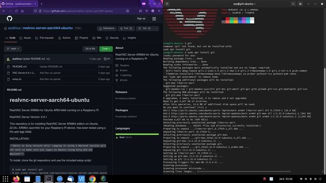Expand the star lists dropdown arrow
Viewport: 326px width, 183px height.
pos(156,28)
